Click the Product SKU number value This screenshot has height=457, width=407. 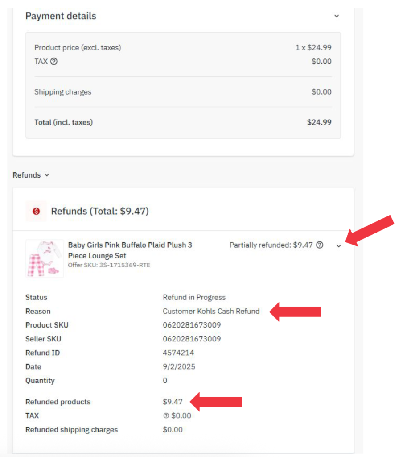click(x=192, y=325)
